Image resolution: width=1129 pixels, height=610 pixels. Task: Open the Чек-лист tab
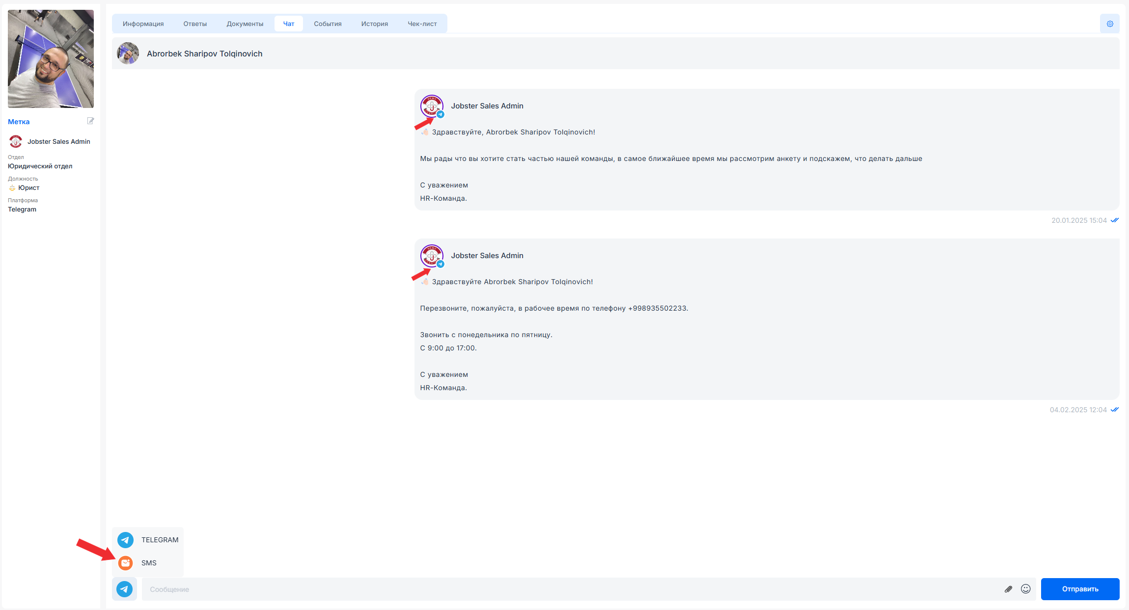point(422,23)
